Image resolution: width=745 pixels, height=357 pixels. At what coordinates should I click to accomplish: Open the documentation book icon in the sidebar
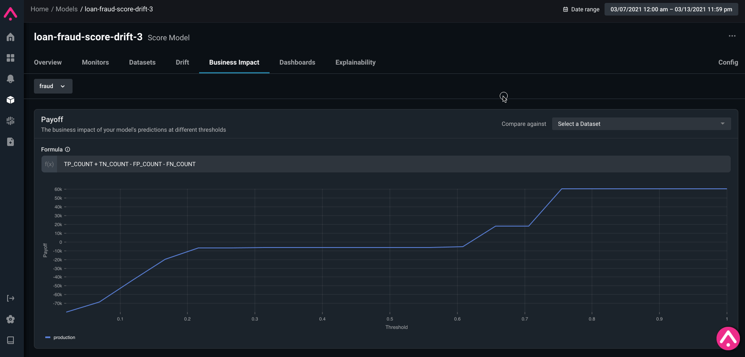[x=10, y=340]
